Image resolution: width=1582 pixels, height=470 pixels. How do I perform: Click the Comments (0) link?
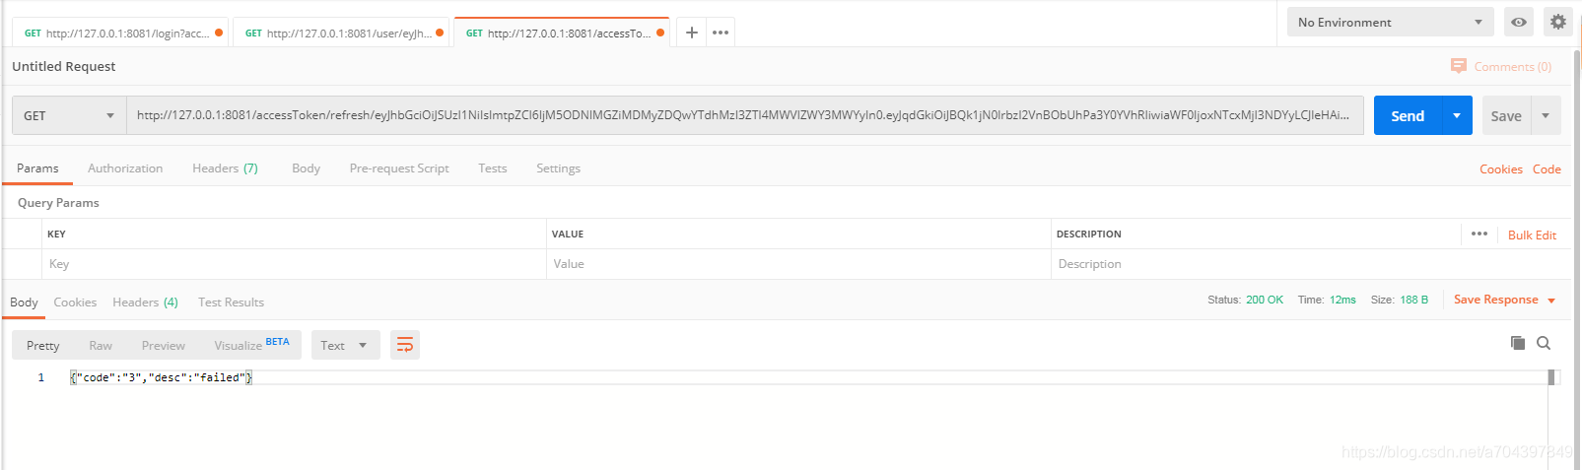[x=1513, y=67]
